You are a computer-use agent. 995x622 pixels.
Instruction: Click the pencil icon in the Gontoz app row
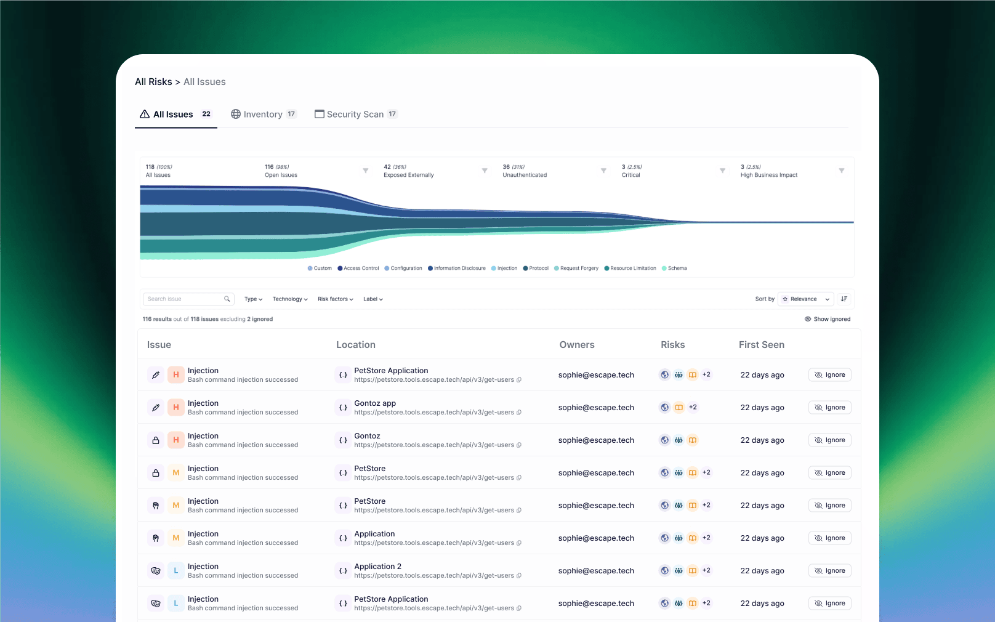[x=156, y=408]
